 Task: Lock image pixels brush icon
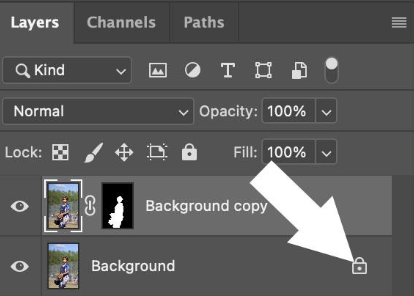coord(93,152)
